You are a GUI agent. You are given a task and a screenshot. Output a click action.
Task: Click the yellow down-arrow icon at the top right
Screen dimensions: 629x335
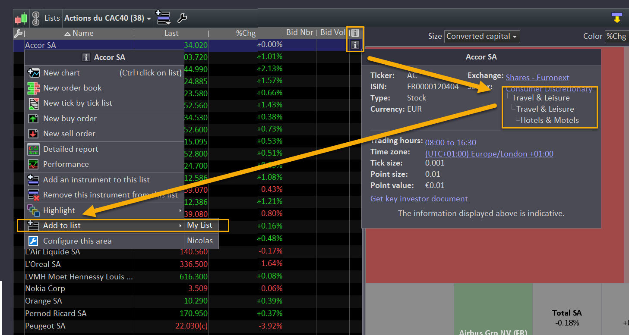tap(616, 18)
